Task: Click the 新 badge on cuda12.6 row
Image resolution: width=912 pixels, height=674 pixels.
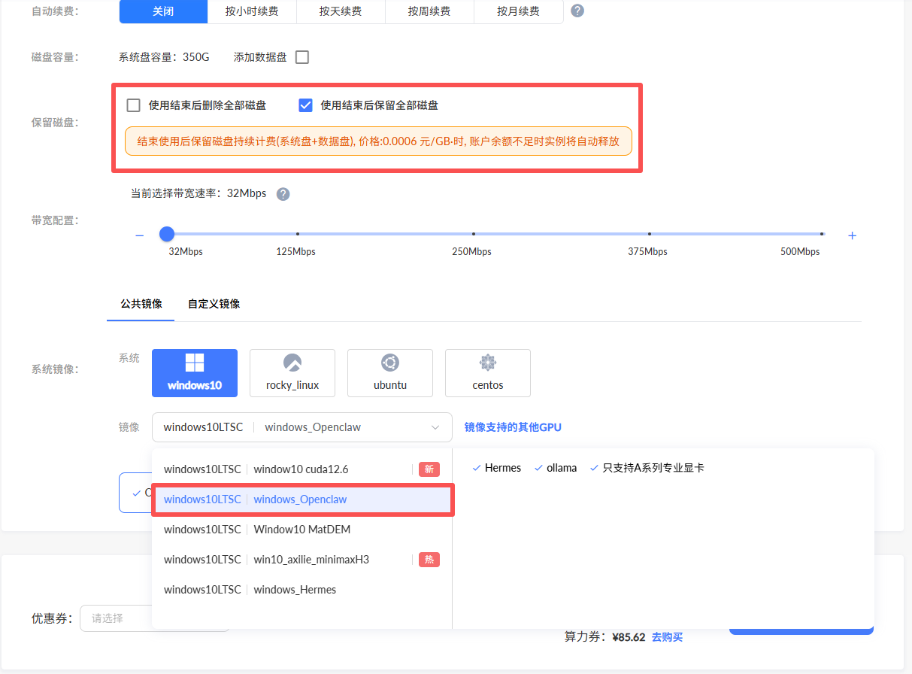Action: (429, 469)
